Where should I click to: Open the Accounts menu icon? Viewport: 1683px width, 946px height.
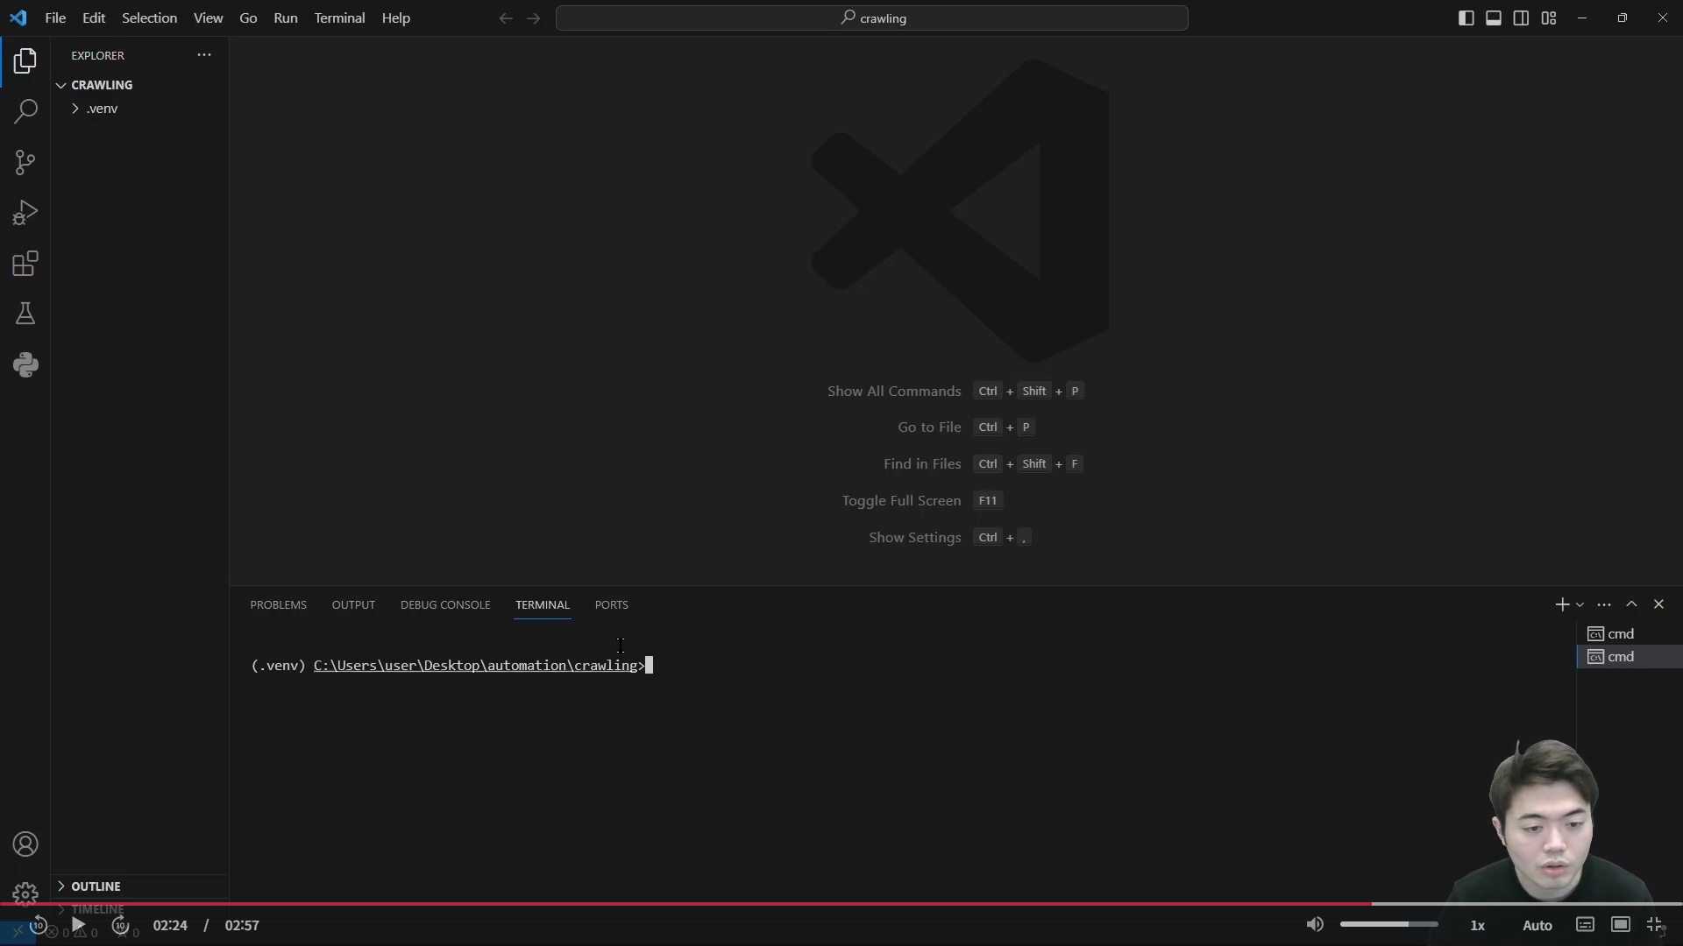(25, 844)
